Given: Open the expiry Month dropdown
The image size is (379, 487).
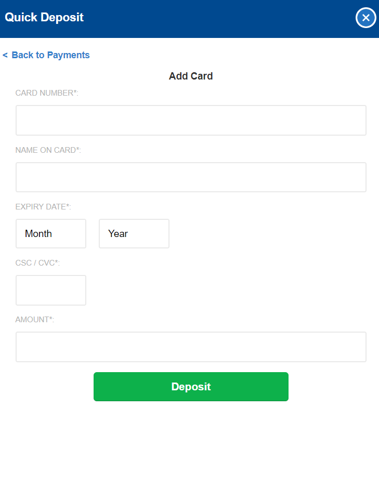Looking at the screenshot, I should tap(51, 233).
